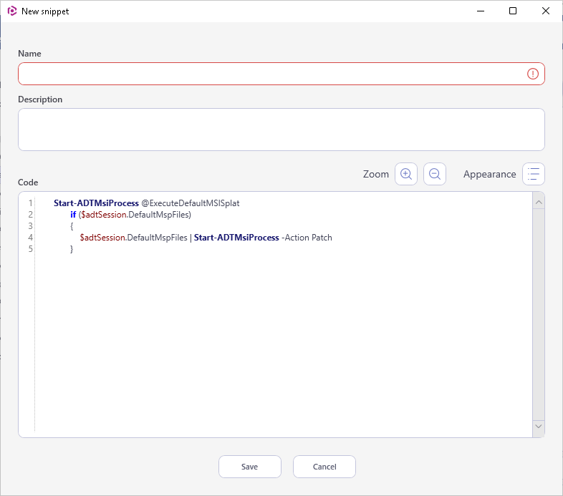The image size is (563, 496).
Task: Click line number 3 in the gutter
Action: 31,226
